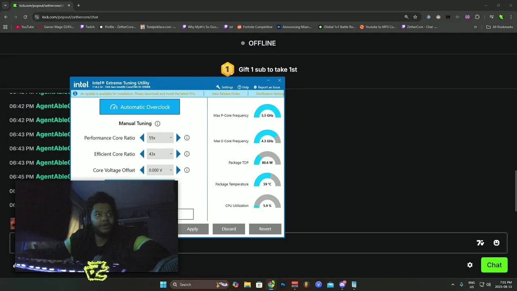Click Report an Issue in XTU
This screenshot has height=291, width=517.
(x=267, y=87)
